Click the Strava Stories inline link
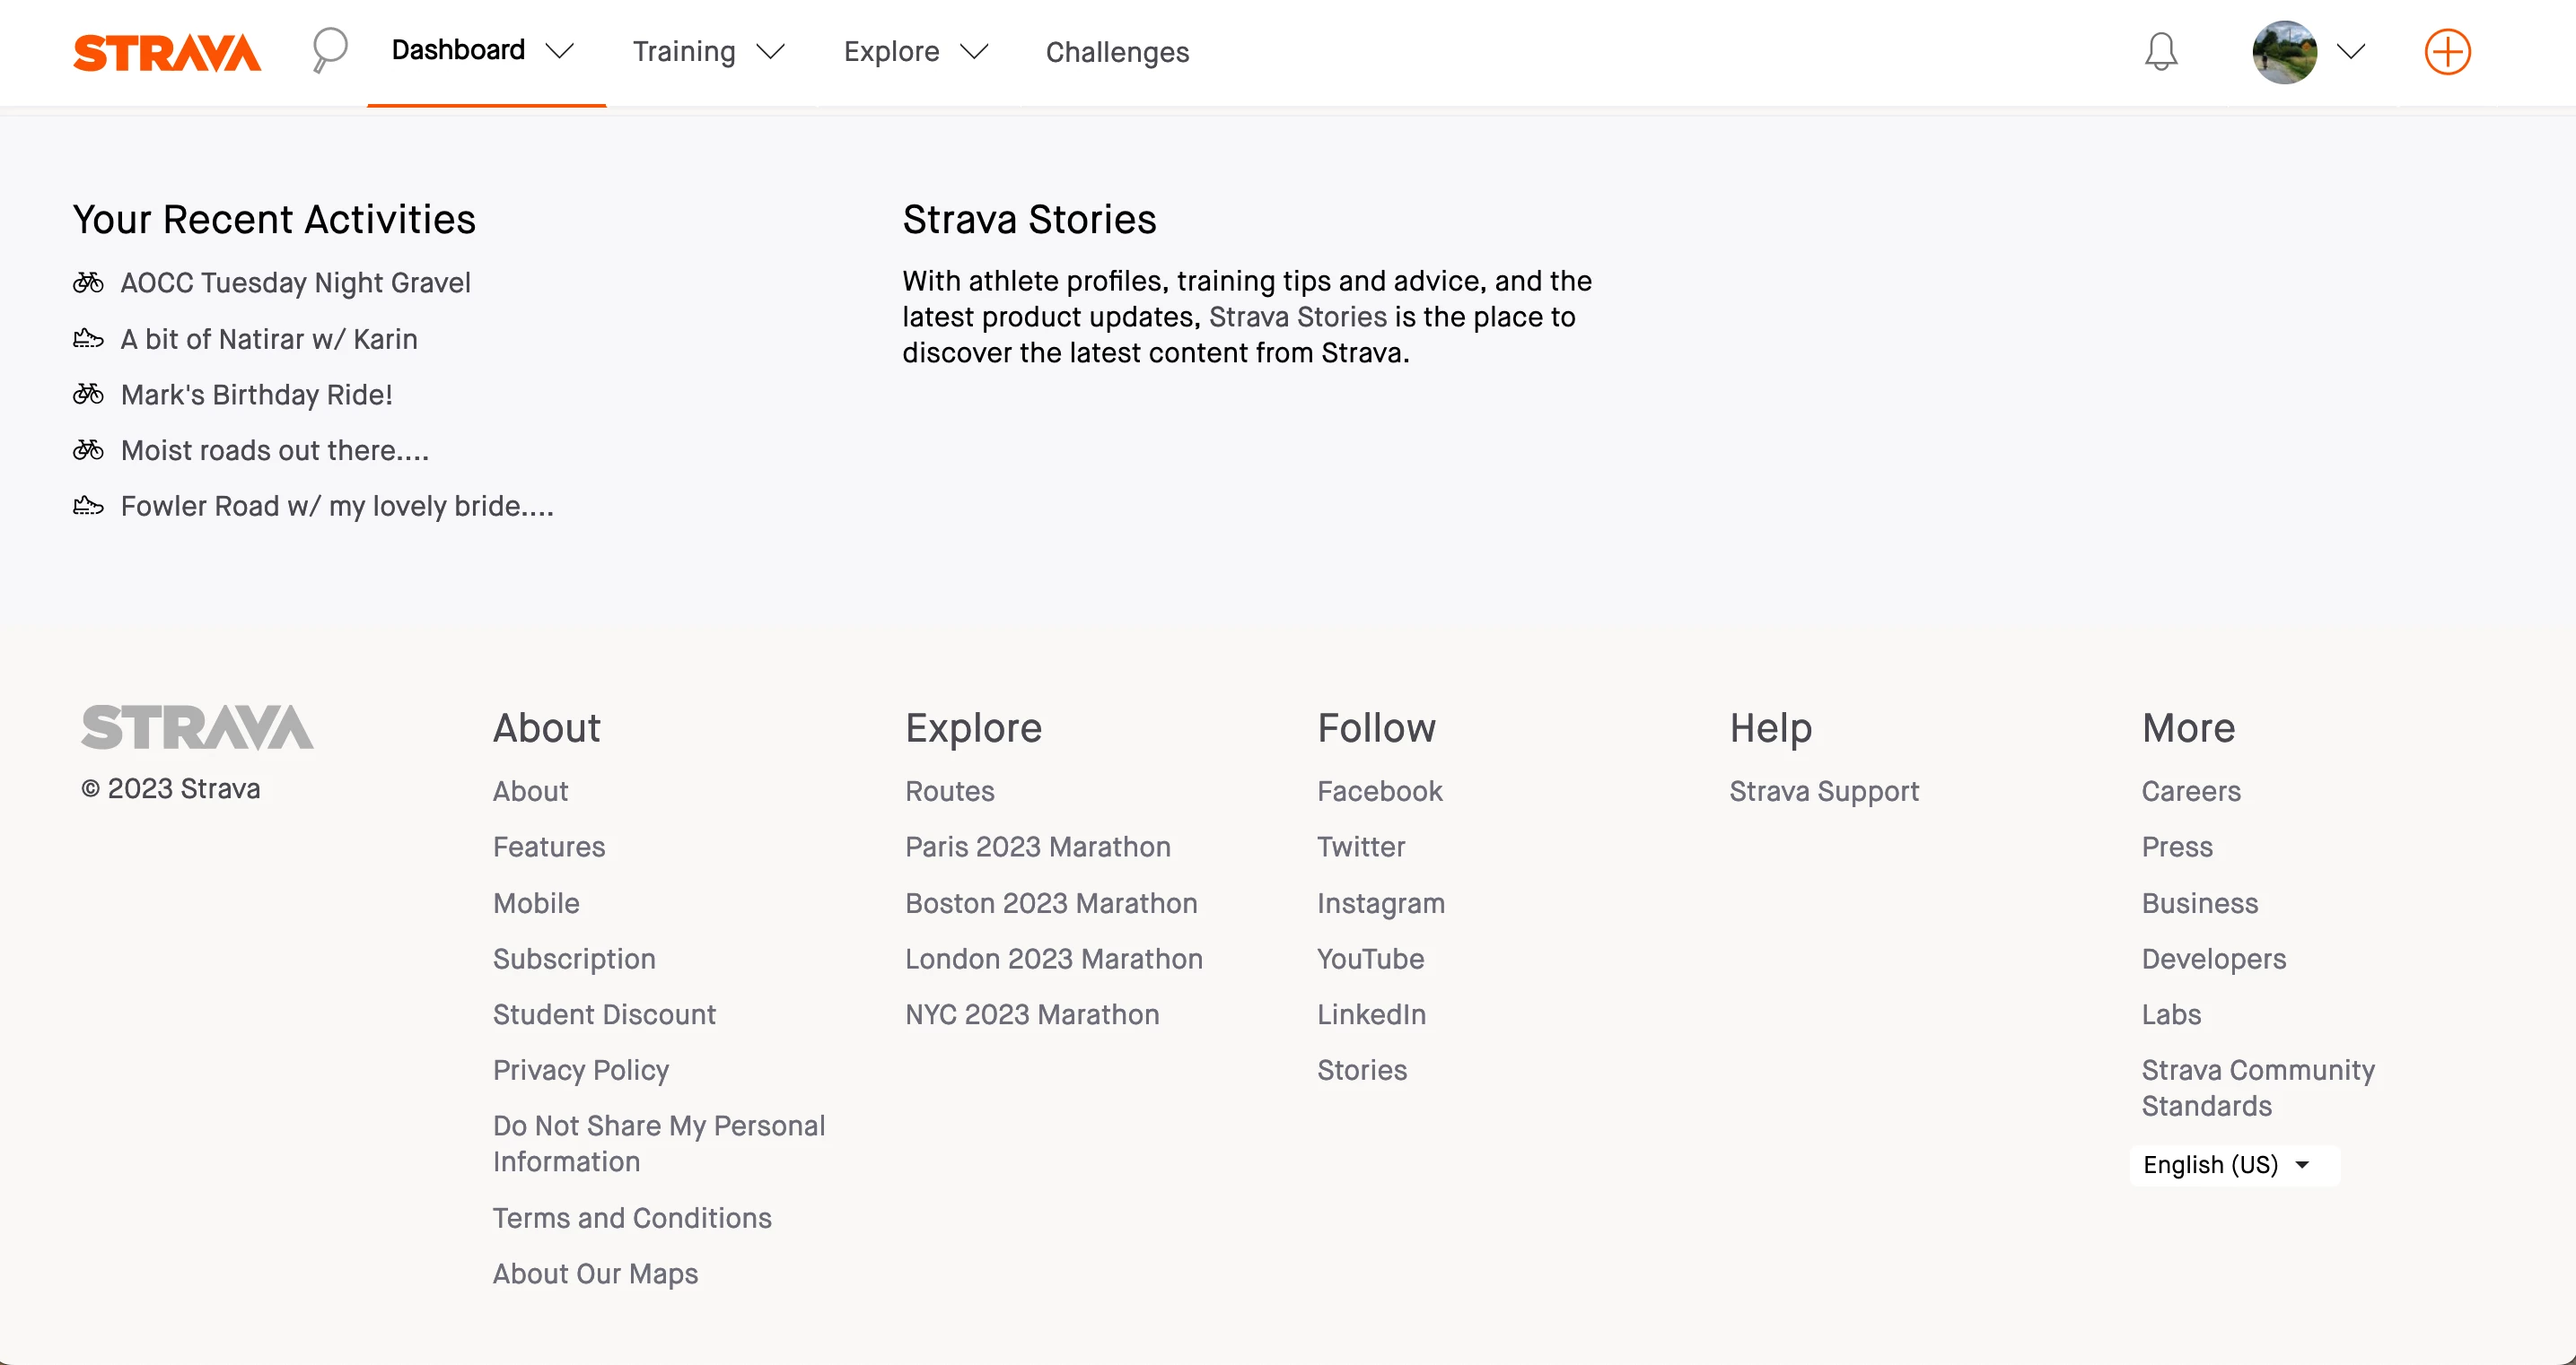 (x=1297, y=317)
